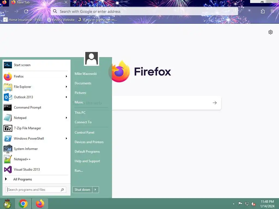
Task: Launch Notepad++ from the Start menu
Action: 36,159
